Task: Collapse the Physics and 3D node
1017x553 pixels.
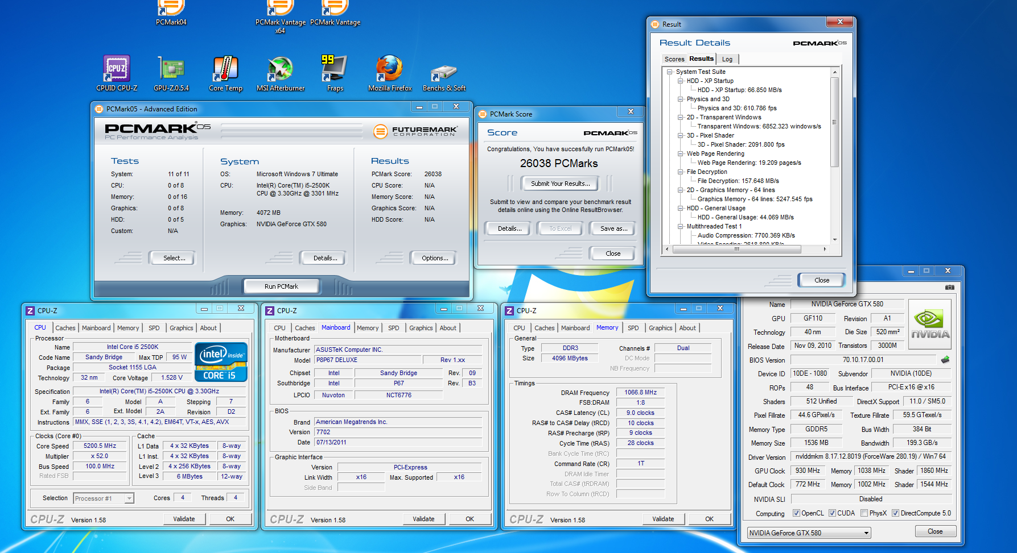Action: point(680,99)
